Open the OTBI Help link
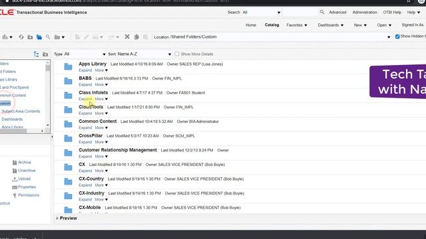Viewport: 426px width, 239px height. (392, 12)
